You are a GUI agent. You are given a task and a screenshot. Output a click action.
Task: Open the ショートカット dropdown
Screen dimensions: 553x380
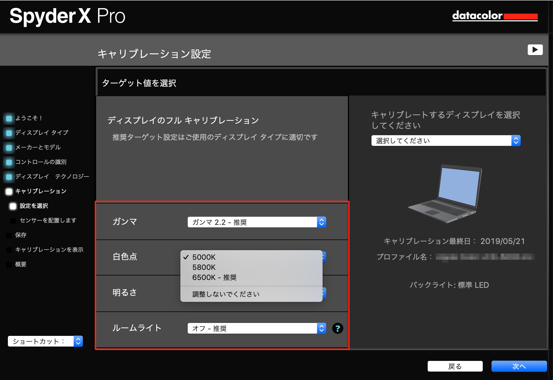pyautogui.click(x=45, y=341)
